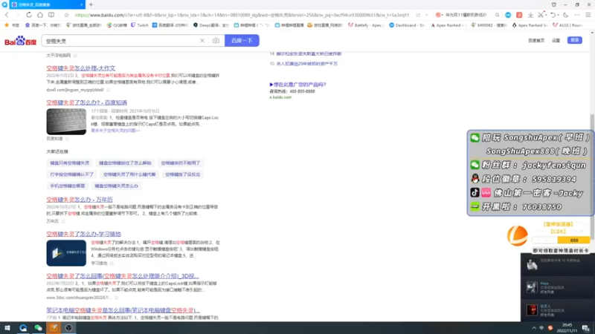Open the QQ邮箱 bookmark
Viewport: 595px width, 334px height.
tap(117, 25)
